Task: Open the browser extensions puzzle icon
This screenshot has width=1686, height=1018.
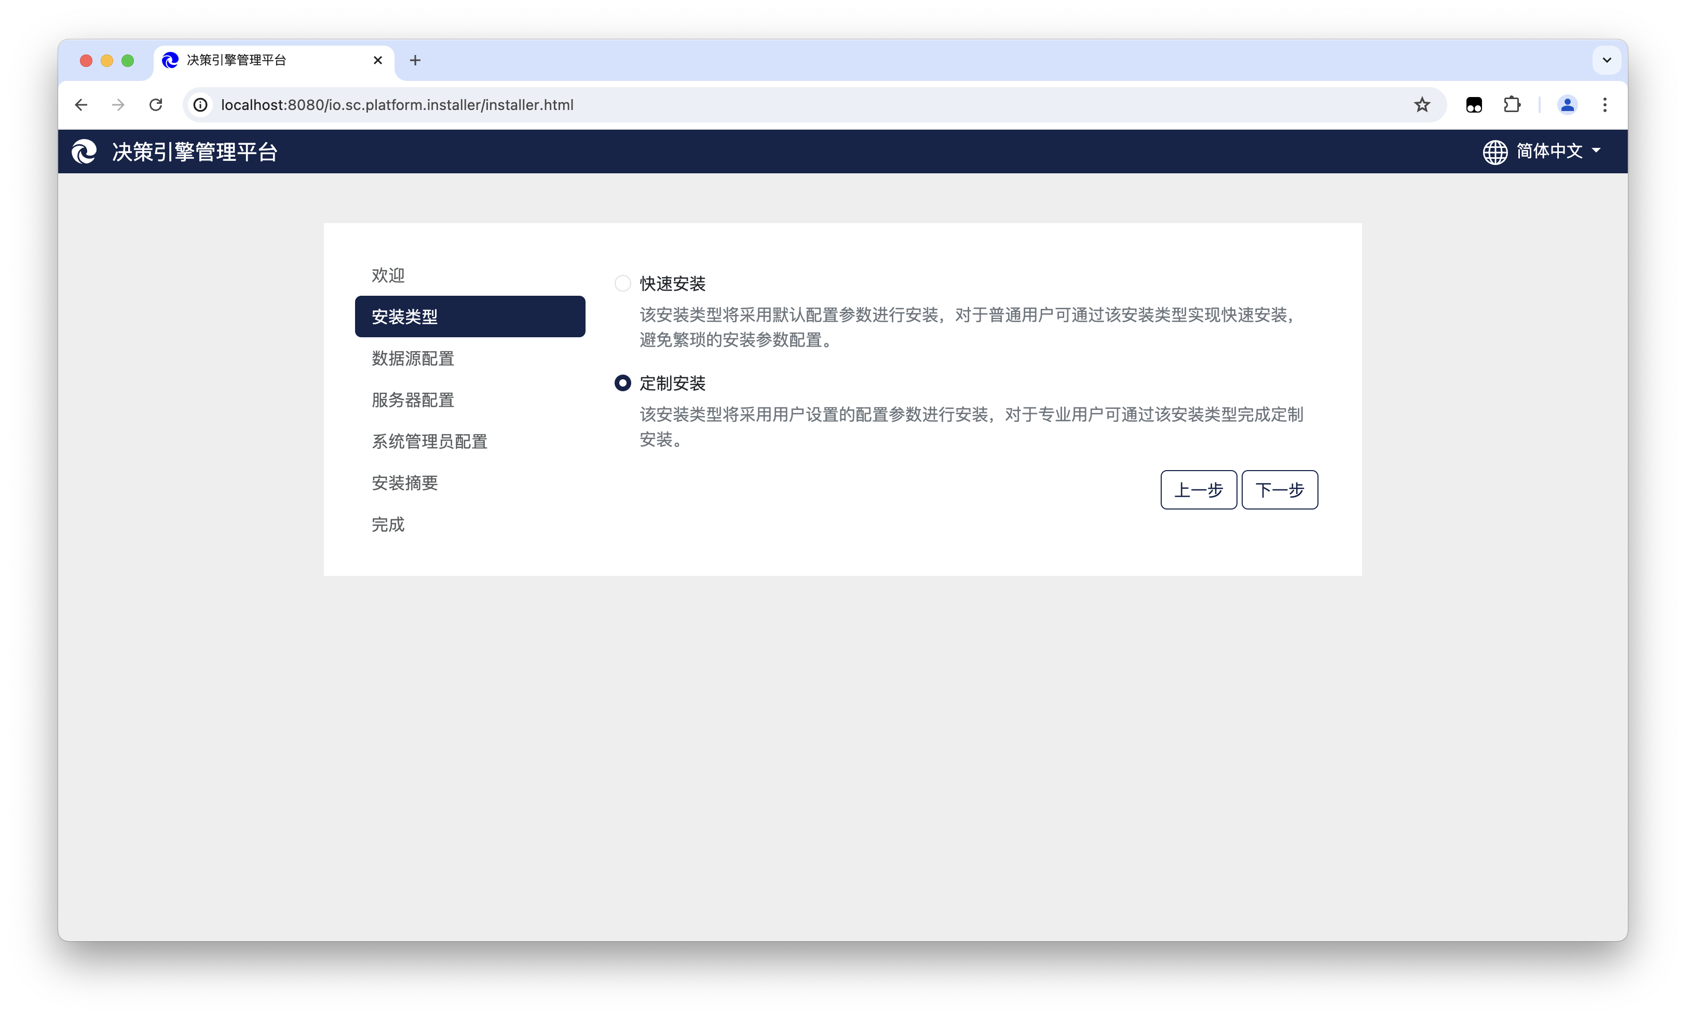Action: pos(1512,105)
